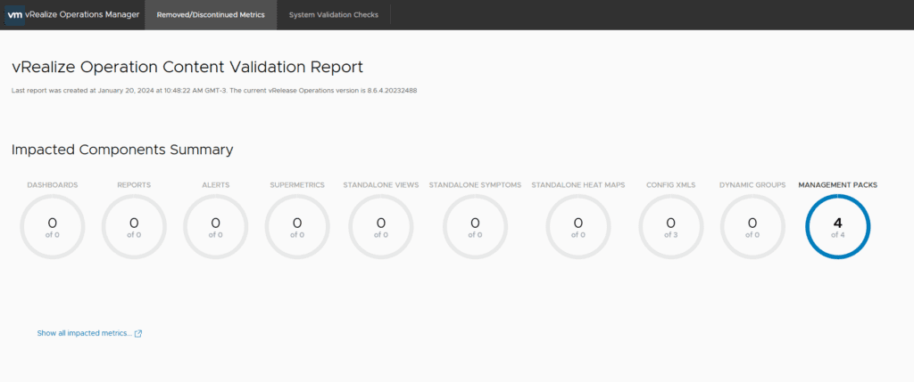Select the Supermetrics donut chart
This screenshot has width=914, height=382.
[x=297, y=227]
